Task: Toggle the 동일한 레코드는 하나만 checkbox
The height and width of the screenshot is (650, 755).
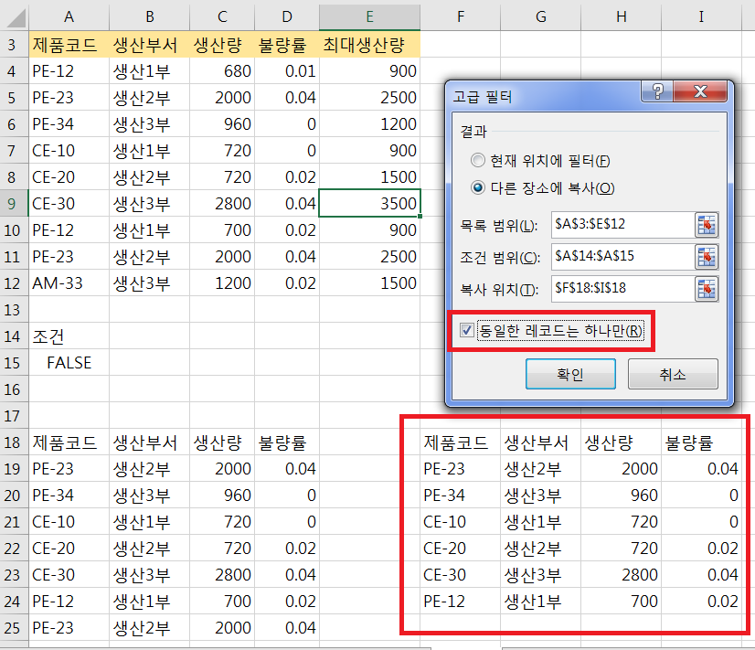Action: click(x=467, y=331)
